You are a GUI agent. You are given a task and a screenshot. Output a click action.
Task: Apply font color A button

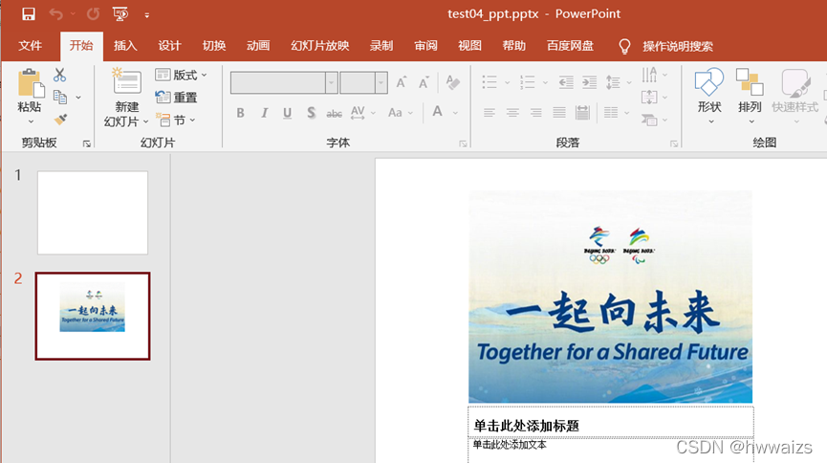click(437, 112)
